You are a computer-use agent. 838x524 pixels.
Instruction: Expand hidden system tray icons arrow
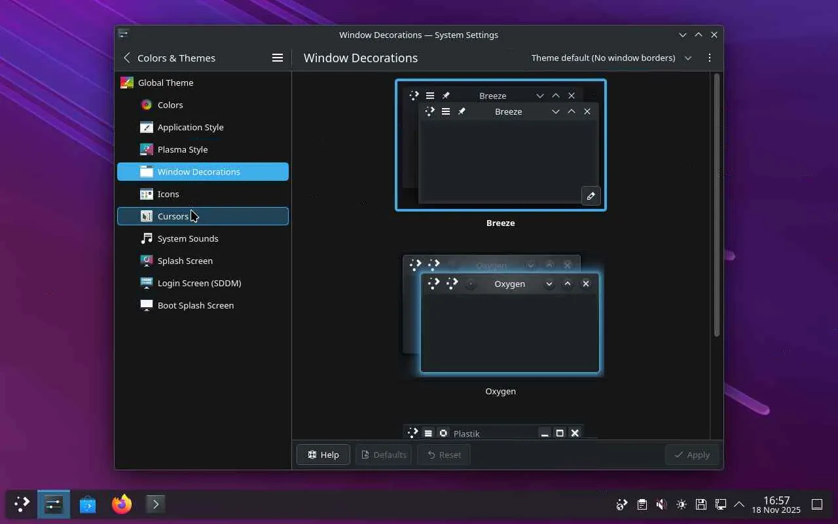click(x=739, y=504)
